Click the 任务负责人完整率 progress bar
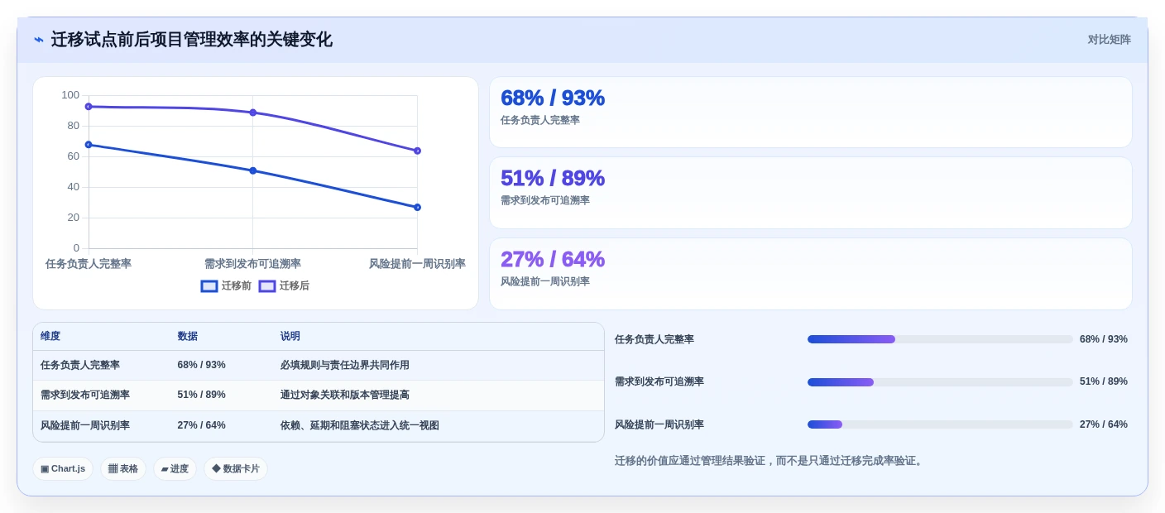The image size is (1165, 513). 940,339
